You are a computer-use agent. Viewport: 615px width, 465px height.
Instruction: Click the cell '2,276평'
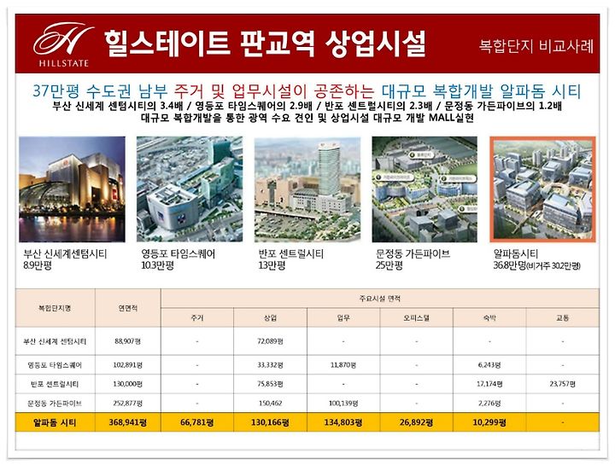pyautogui.click(x=489, y=403)
